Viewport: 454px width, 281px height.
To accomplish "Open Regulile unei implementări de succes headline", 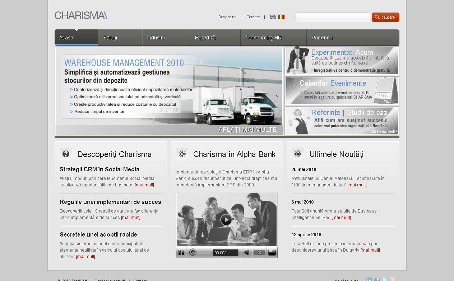I will pos(110,202).
